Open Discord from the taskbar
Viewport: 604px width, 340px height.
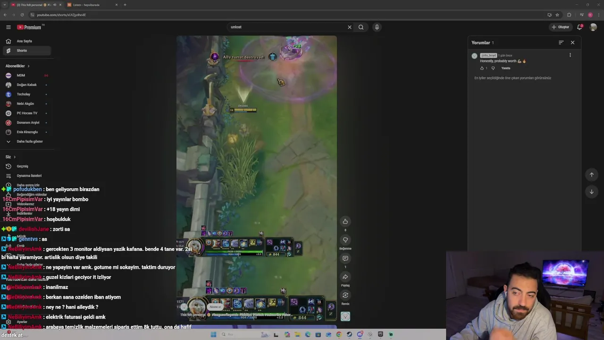pyautogui.click(x=360, y=334)
